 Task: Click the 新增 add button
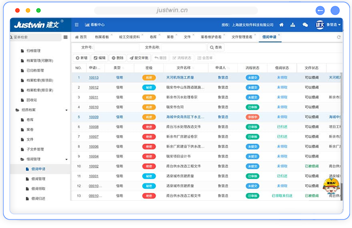(x=81, y=58)
